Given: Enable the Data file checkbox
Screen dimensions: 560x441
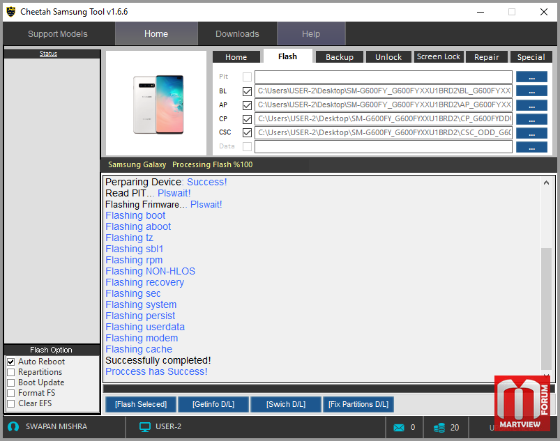Looking at the screenshot, I should point(247,146).
